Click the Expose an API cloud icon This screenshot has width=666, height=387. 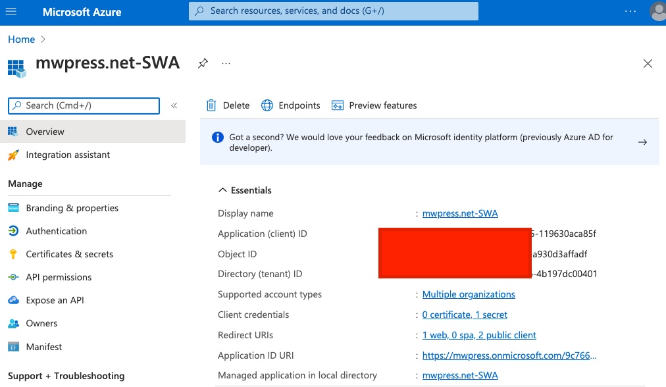[x=13, y=300]
